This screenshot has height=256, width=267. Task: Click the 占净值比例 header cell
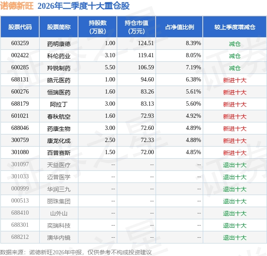pos(179,27)
